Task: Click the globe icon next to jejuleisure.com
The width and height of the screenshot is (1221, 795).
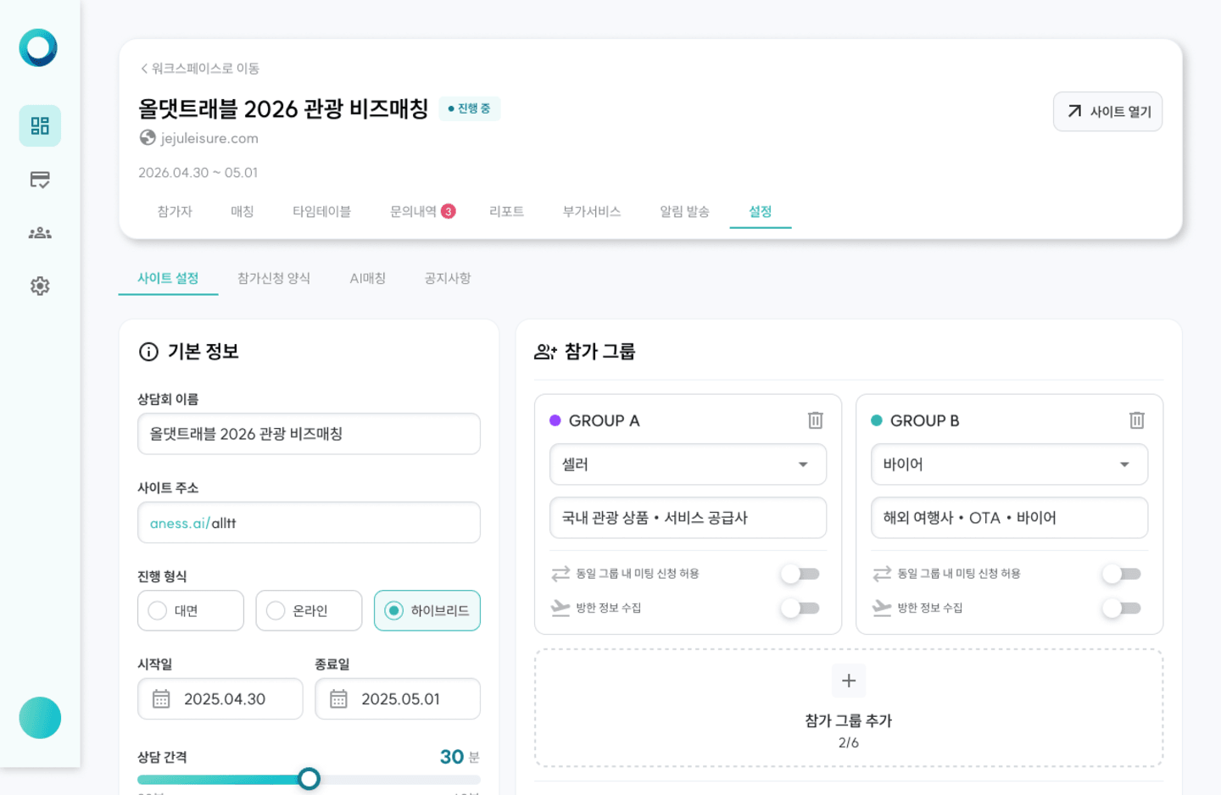Action: pos(148,137)
